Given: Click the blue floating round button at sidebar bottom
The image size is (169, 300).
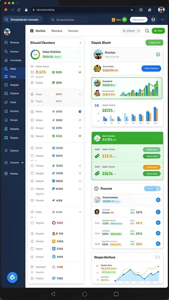Looking at the screenshot, I should pos(12,277).
